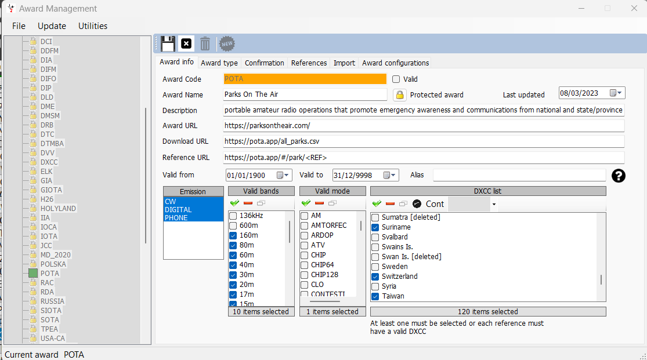The width and height of the screenshot is (647, 360).
Task: Uncheck the 160m band
Action: point(233,235)
